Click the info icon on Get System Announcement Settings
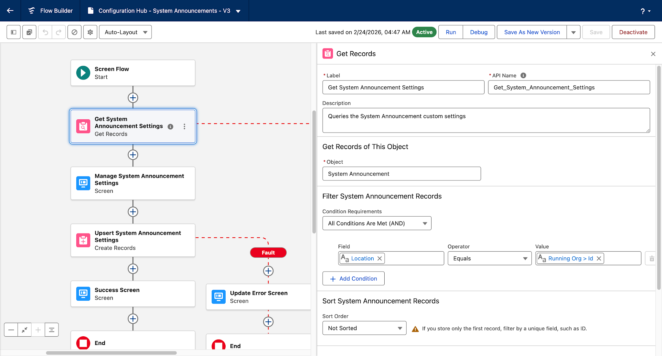 [170, 127]
